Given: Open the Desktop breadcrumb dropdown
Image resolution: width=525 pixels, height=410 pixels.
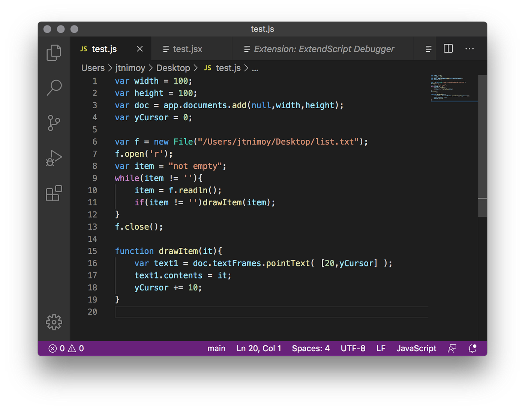Looking at the screenshot, I should pos(173,68).
